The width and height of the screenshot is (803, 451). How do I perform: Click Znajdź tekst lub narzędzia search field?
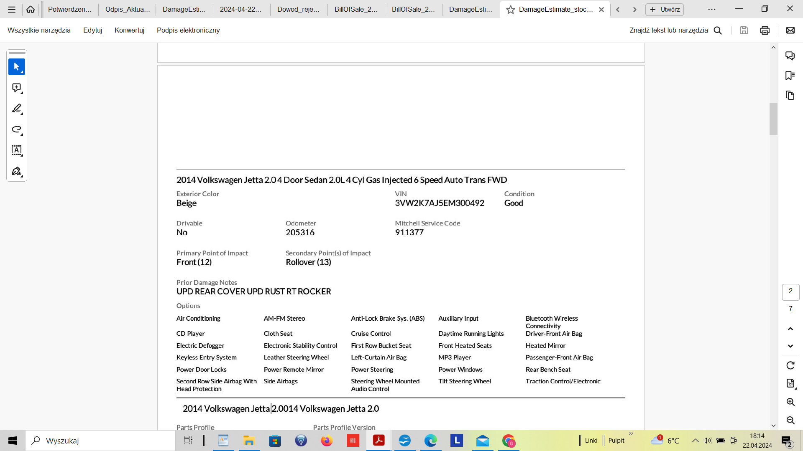click(669, 30)
